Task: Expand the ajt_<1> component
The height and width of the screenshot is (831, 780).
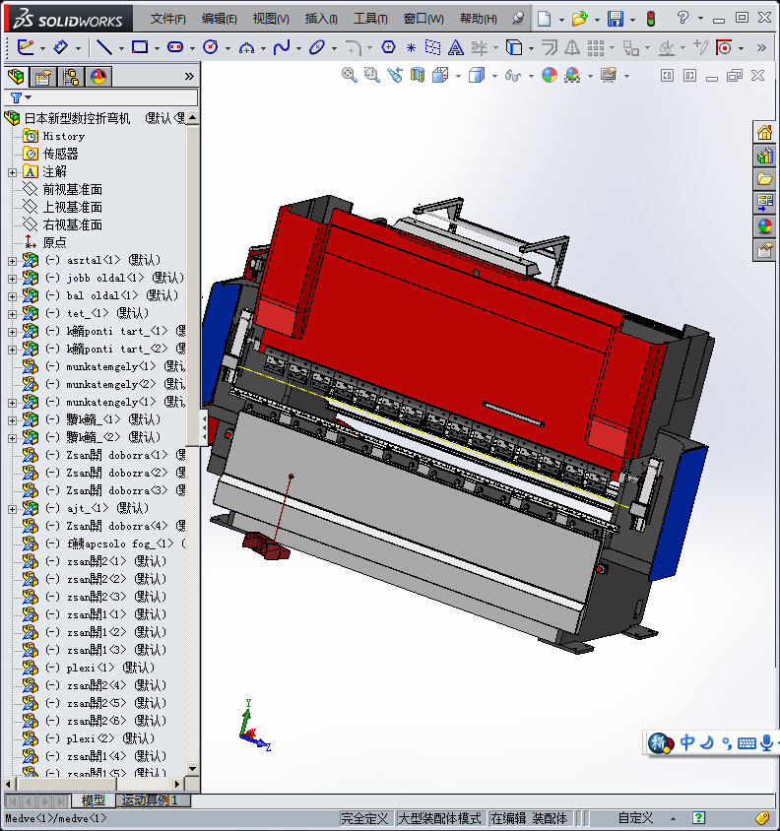Action: point(12,509)
